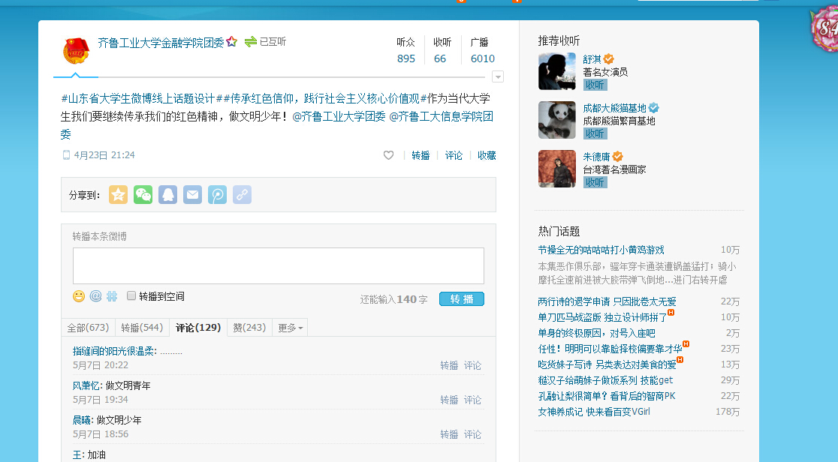Click verified star badge beside account name
This screenshot has height=462, width=838.
tap(231, 42)
